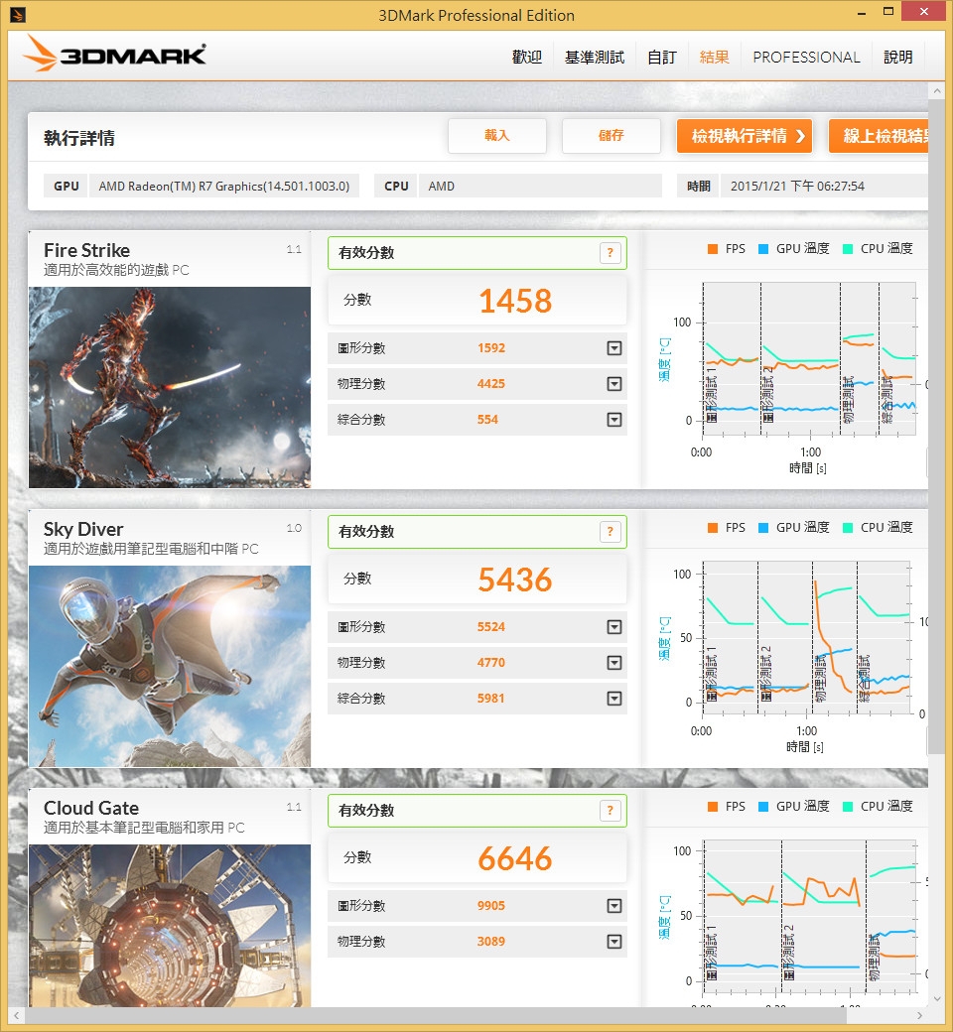953x1032 pixels.
Task: Click the Cloud Gate title text
Action: tap(91, 808)
